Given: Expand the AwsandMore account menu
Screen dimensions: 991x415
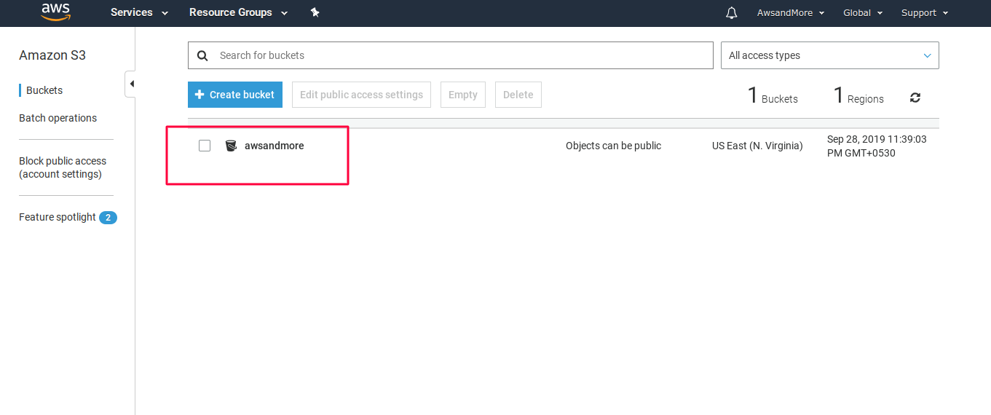Looking at the screenshot, I should (x=791, y=13).
